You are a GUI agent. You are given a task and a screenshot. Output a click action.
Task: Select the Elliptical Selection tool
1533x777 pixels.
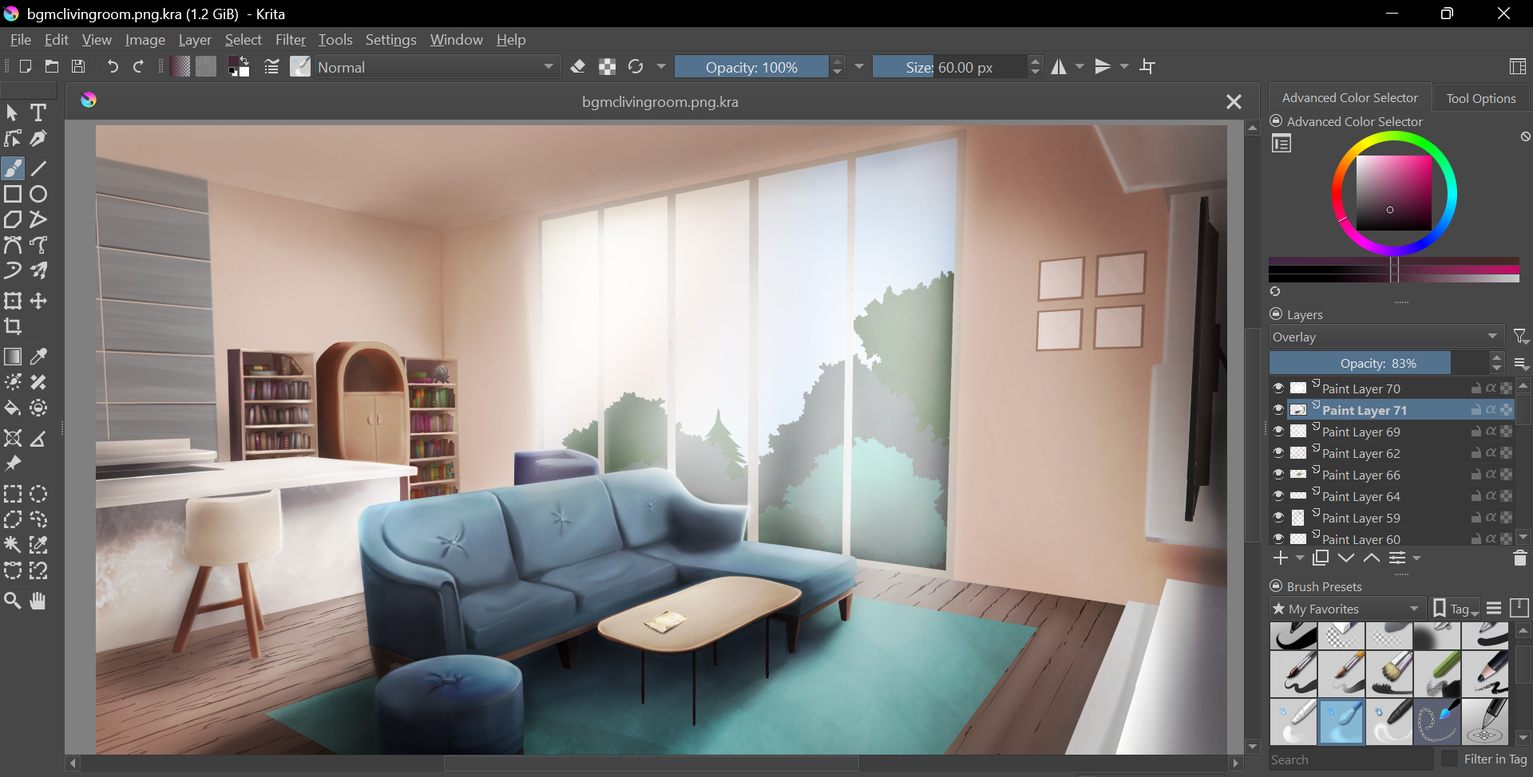point(38,494)
